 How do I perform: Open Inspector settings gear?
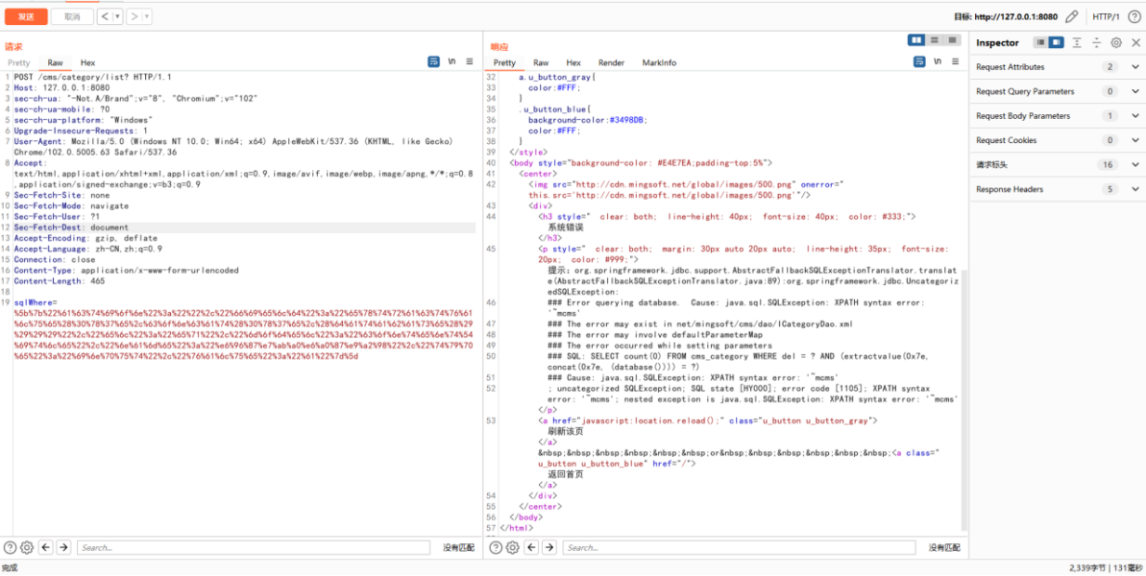coord(1116,43)
